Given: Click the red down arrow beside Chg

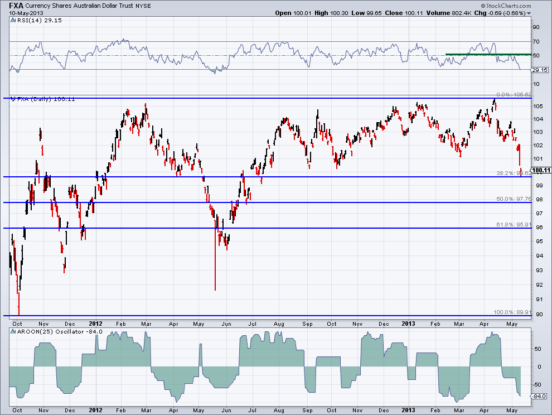Looking at the screenshot, I should (x=528, y=13).
